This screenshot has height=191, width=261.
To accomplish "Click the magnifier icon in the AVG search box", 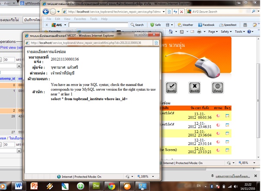I will (x=253, y=11).
